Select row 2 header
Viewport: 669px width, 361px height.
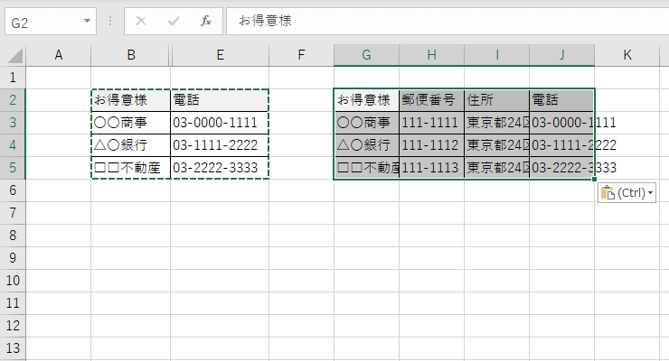pyautogui.click(x=13, y=100)
